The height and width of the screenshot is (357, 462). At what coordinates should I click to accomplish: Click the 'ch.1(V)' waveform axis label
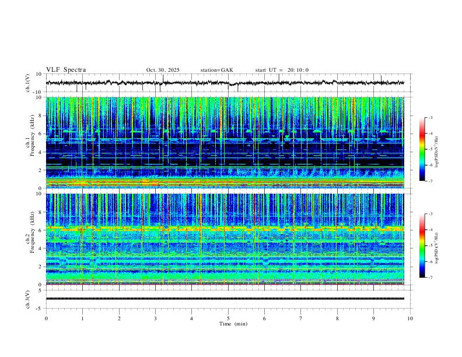pos(28,83)
